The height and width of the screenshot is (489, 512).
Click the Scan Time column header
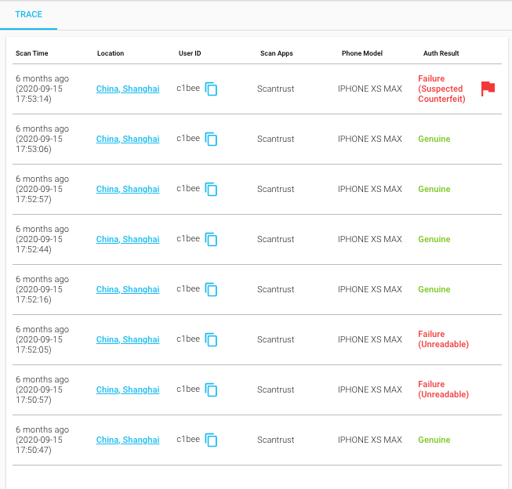point(32,53)
